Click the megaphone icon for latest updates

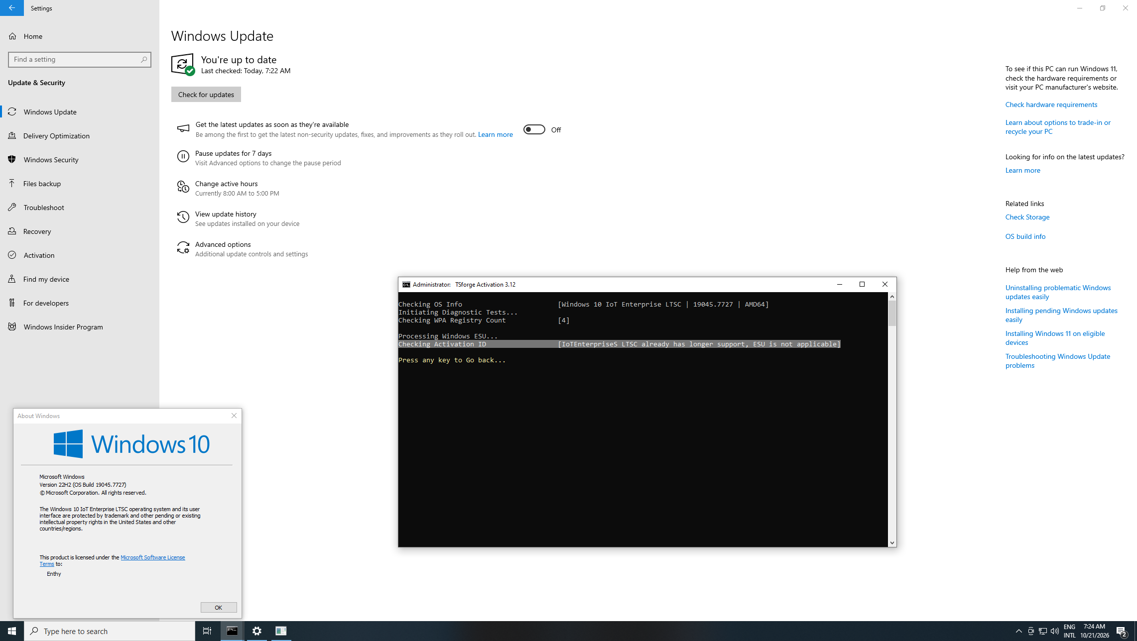pos(183,129)
